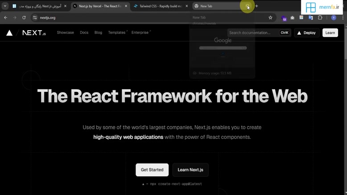Open the Showcase page
Viewport: 347px width, 195px height.
(65, 32)
